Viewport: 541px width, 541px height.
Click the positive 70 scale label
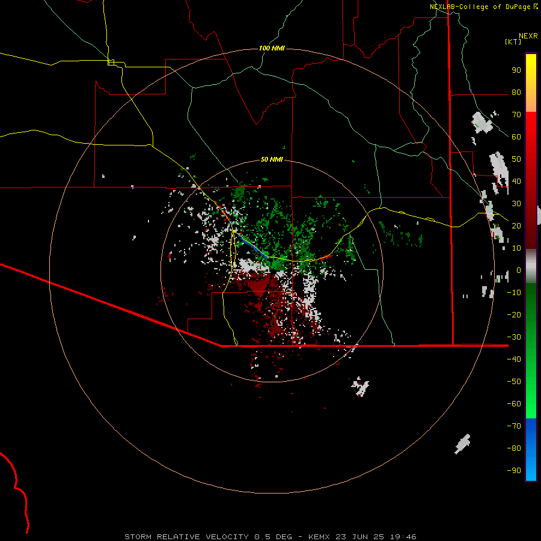[x=516, y=115]
